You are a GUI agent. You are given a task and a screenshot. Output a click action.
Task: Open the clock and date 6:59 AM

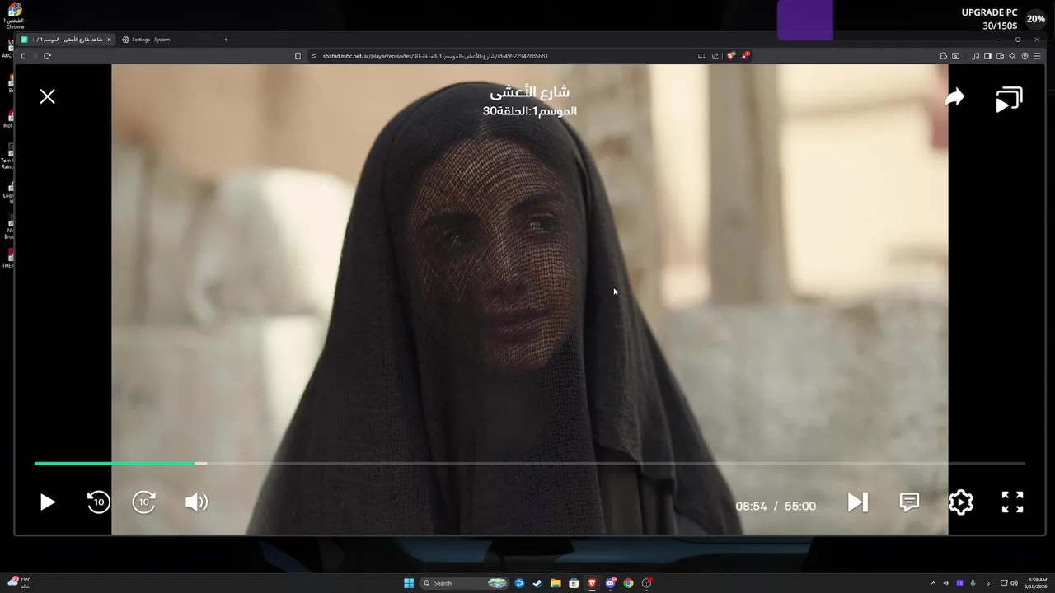(1038, 583)
